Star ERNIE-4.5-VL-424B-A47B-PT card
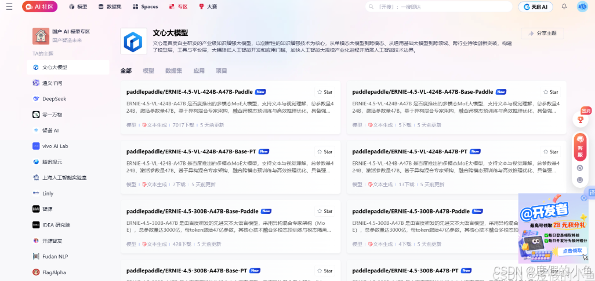 (550, 151)
